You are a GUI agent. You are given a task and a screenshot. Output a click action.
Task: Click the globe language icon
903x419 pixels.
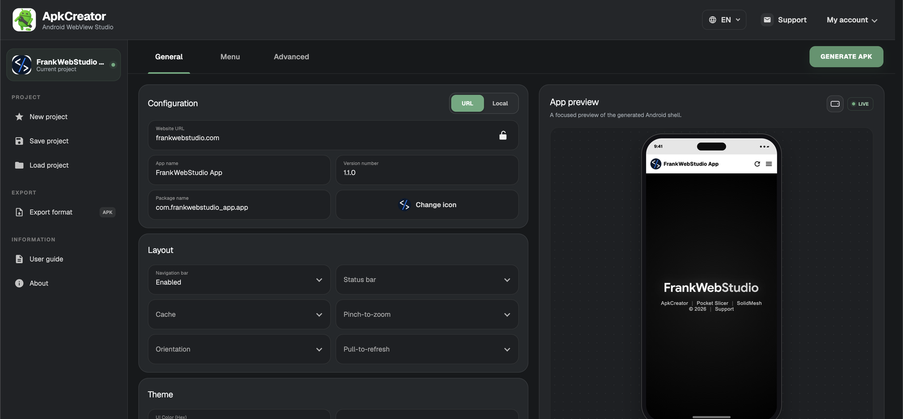[x=713, y=20]
